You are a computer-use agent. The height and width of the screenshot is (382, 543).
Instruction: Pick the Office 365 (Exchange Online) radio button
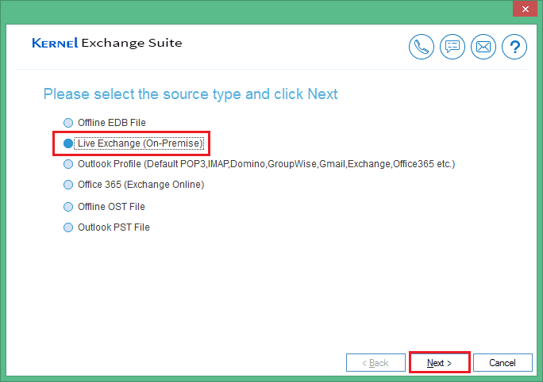tap(67, 185)
